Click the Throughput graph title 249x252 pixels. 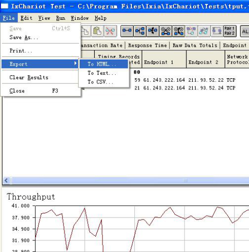(x=31, y=197)
